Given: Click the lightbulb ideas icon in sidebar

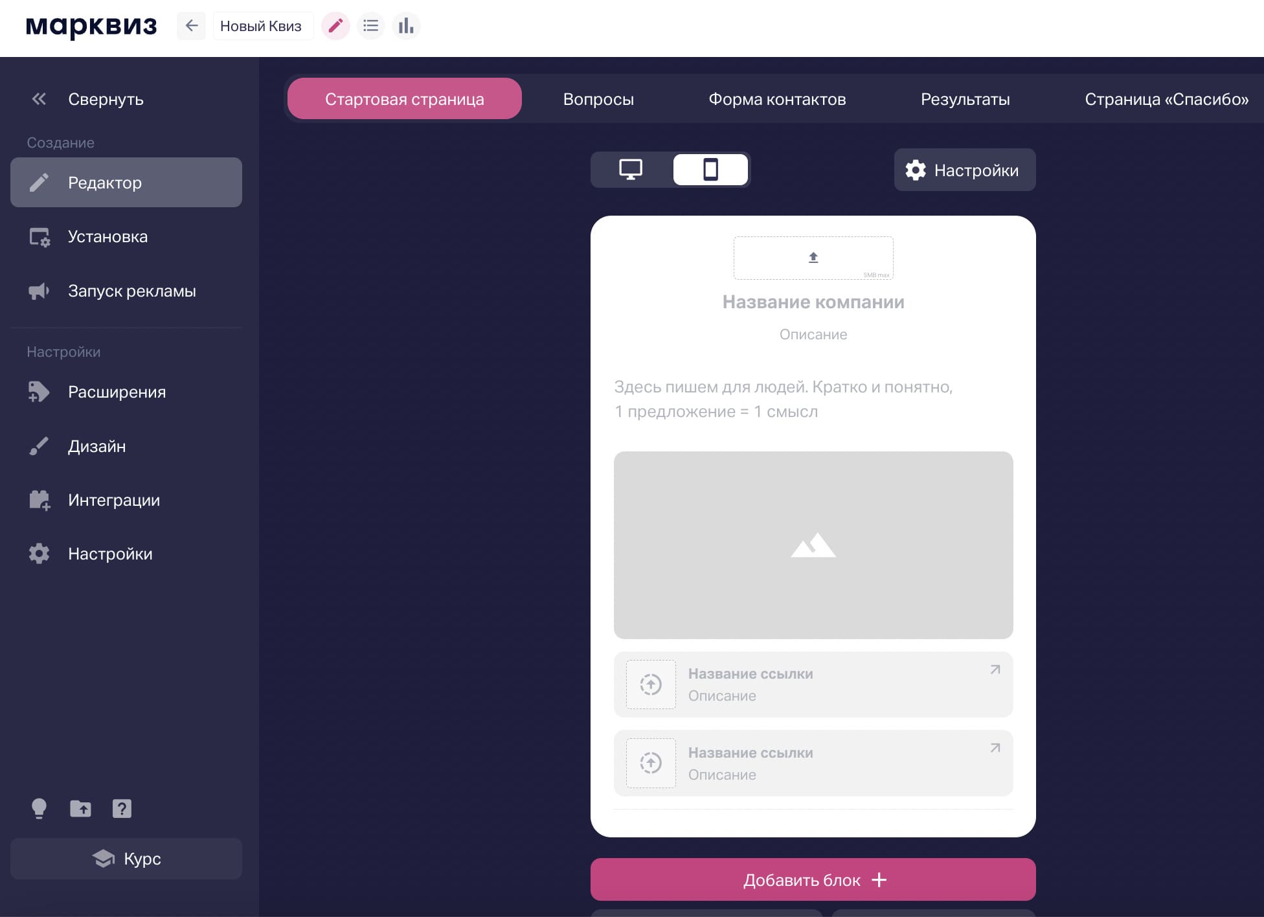Looking at the screenshot, I should 39,808.
